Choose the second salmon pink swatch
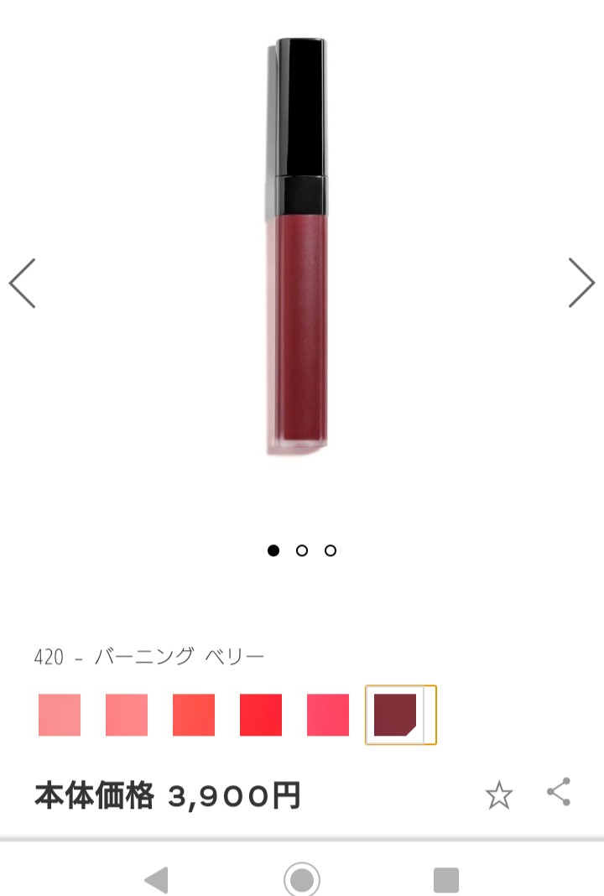This screenshot has height=896, width=604. tap(127, 715)
